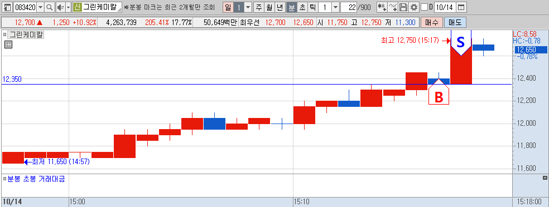Click the high price 12,750 in quote bar
The image size is (549, 207).
(x=371, y=23)
